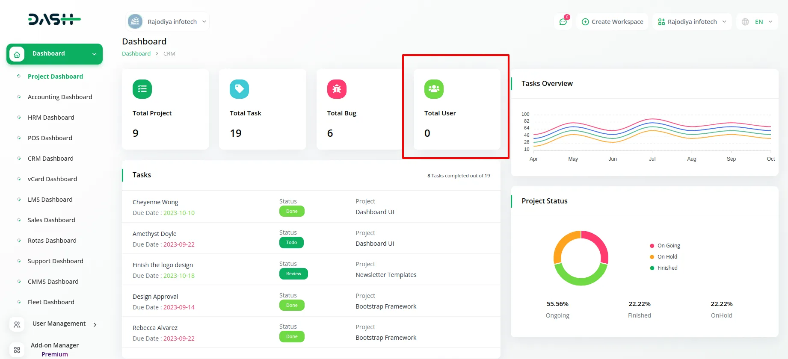Click the Dashboard breadcrumb link

[x=136, y=54]
